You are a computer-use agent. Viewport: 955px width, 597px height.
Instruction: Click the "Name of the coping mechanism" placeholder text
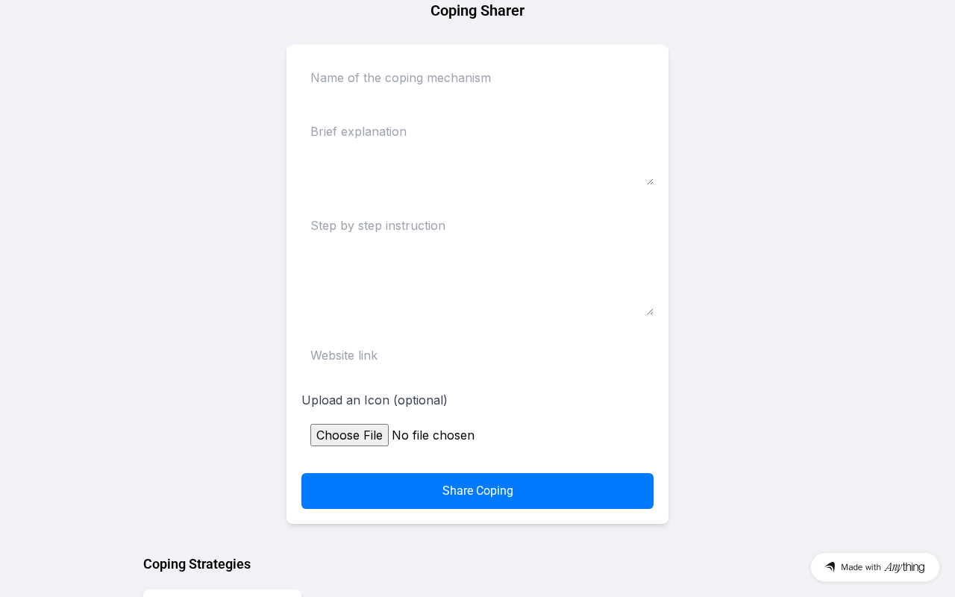pyautogui.click(x=401, y=78)
